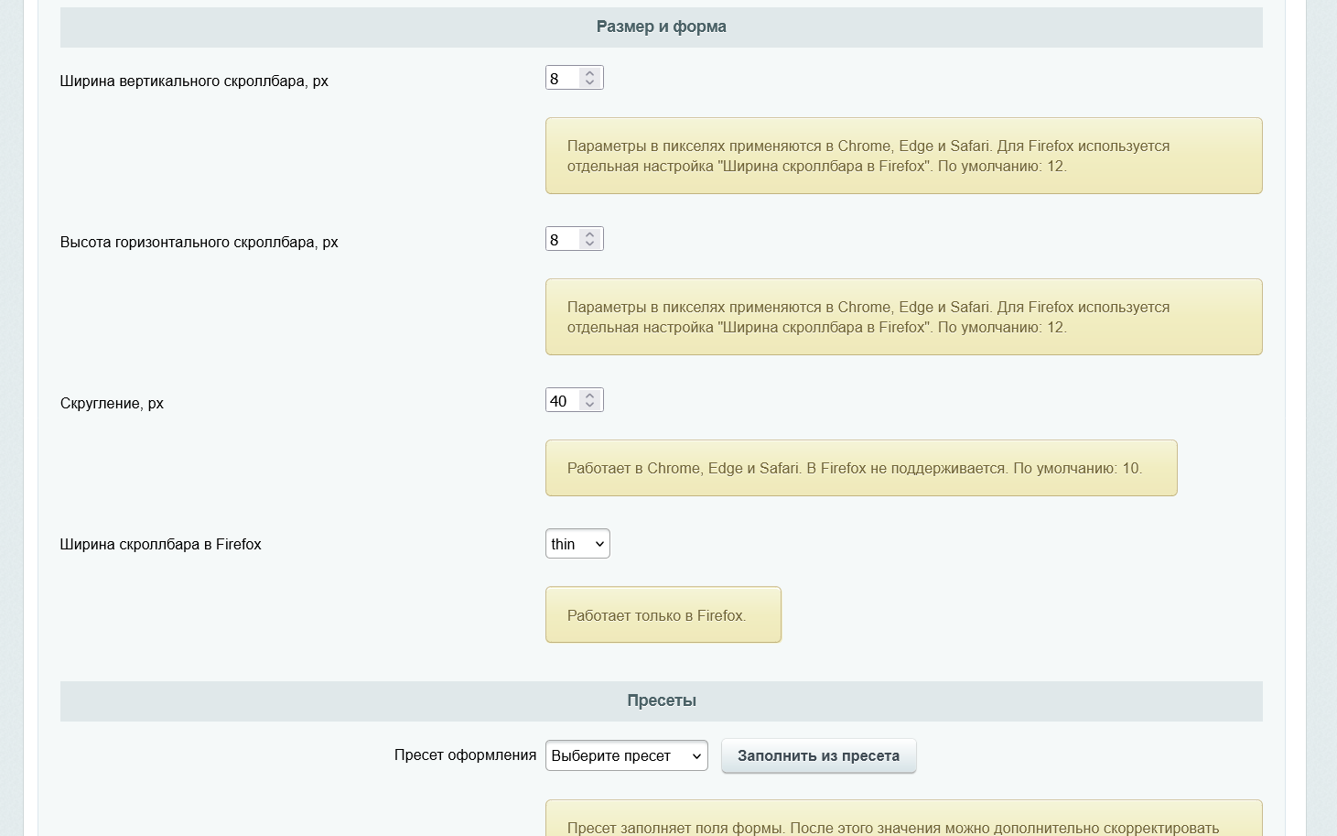Click the Пресет оформления label

coord(466,755)
